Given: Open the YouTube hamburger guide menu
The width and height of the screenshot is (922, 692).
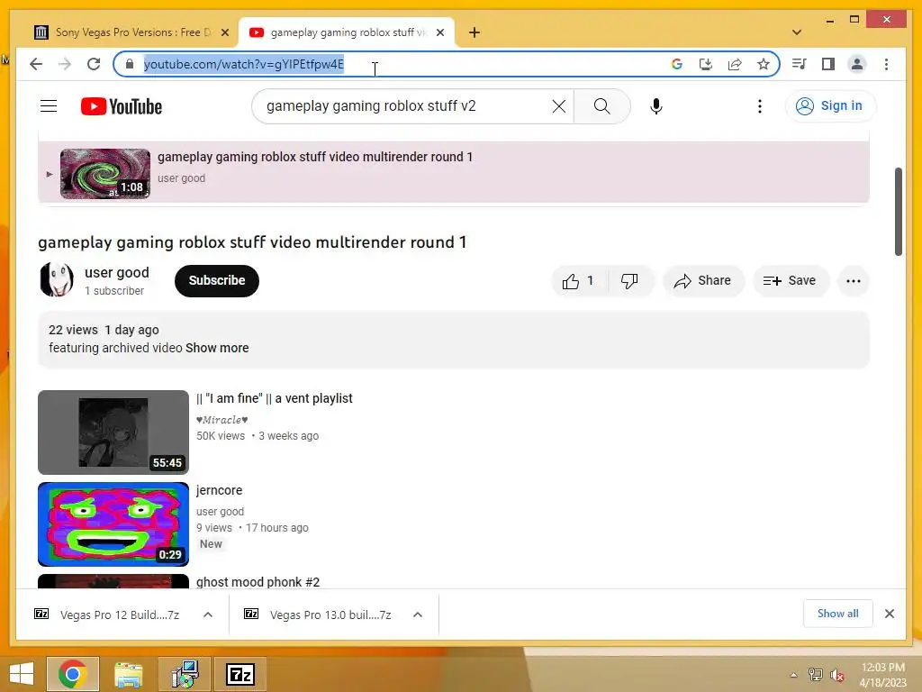Looking at the screenshot, I should (49, 106).
